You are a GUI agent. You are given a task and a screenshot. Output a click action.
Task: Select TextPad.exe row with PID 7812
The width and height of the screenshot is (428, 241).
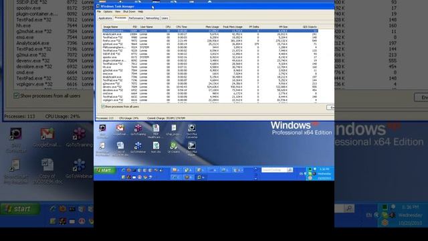210,64
